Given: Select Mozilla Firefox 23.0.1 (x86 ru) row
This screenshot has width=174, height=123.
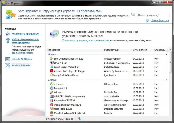Looking at the screenshot, I should (69, 113).
